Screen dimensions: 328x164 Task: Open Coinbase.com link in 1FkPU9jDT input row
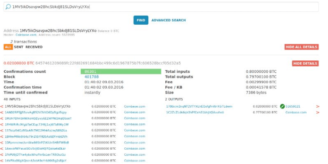(x=134, y=155)
